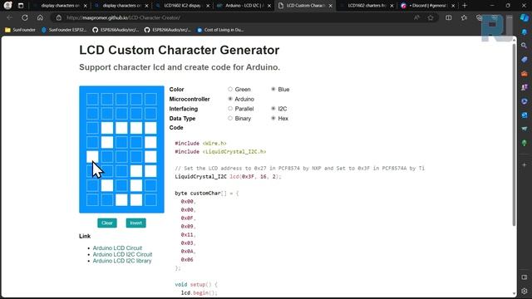The width and height of the screenshot is (532, 299).
Task: Select the Green color radio button
Action: coord(230,89)
